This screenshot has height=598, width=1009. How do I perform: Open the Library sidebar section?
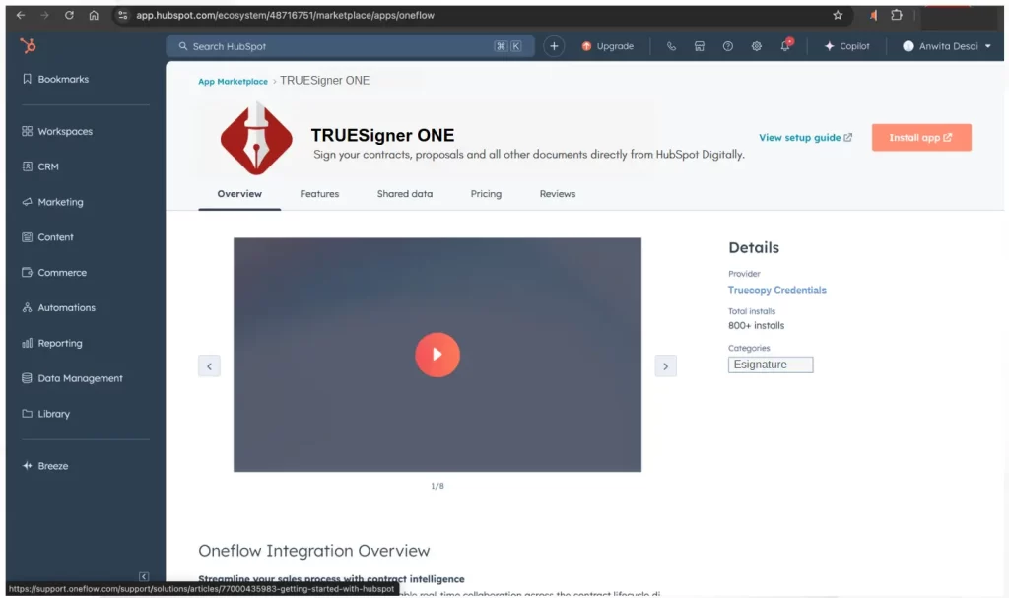45,414
